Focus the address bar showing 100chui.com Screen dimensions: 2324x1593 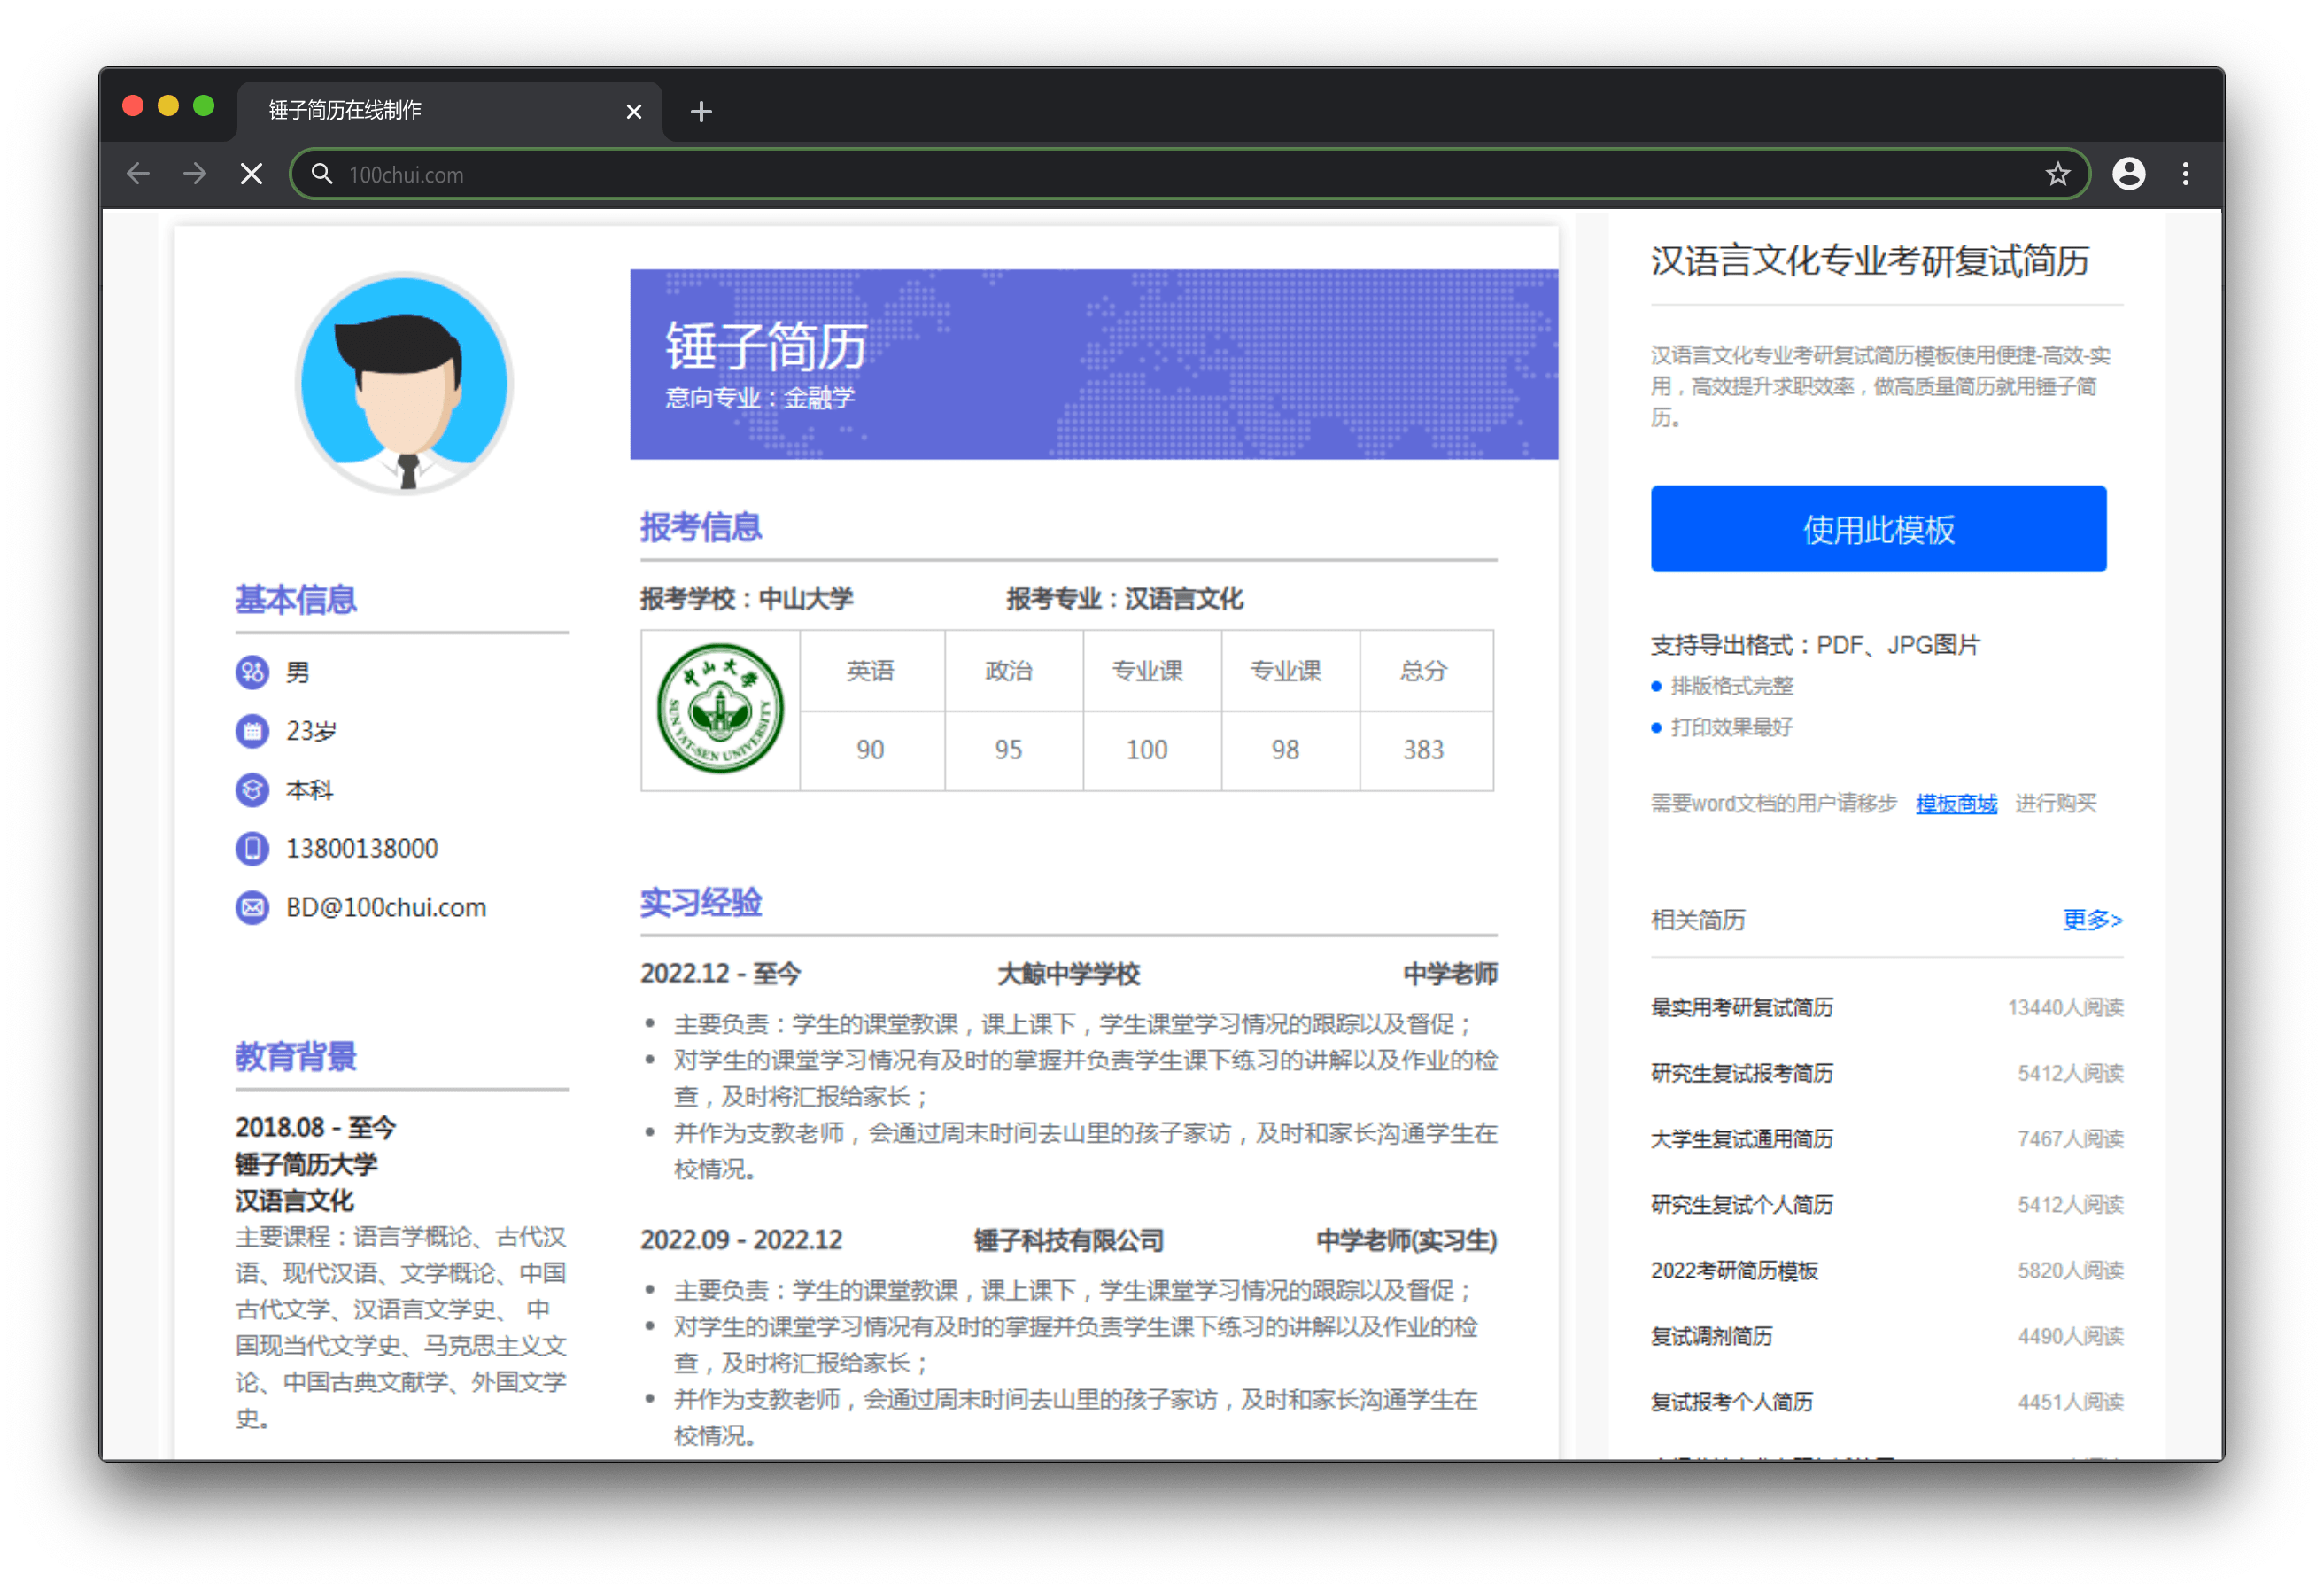[1190, 175]
